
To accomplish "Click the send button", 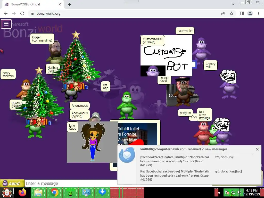I will [12, 183].
